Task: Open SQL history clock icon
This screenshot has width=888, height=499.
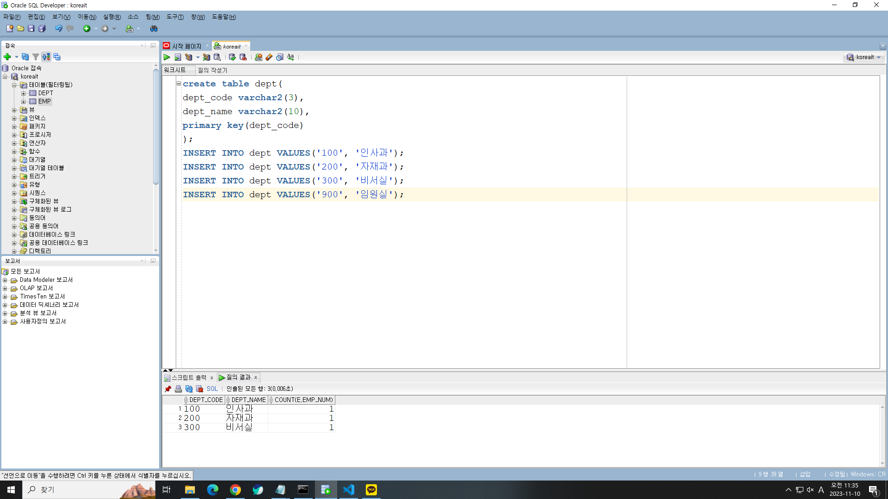Action: [280, 57]
